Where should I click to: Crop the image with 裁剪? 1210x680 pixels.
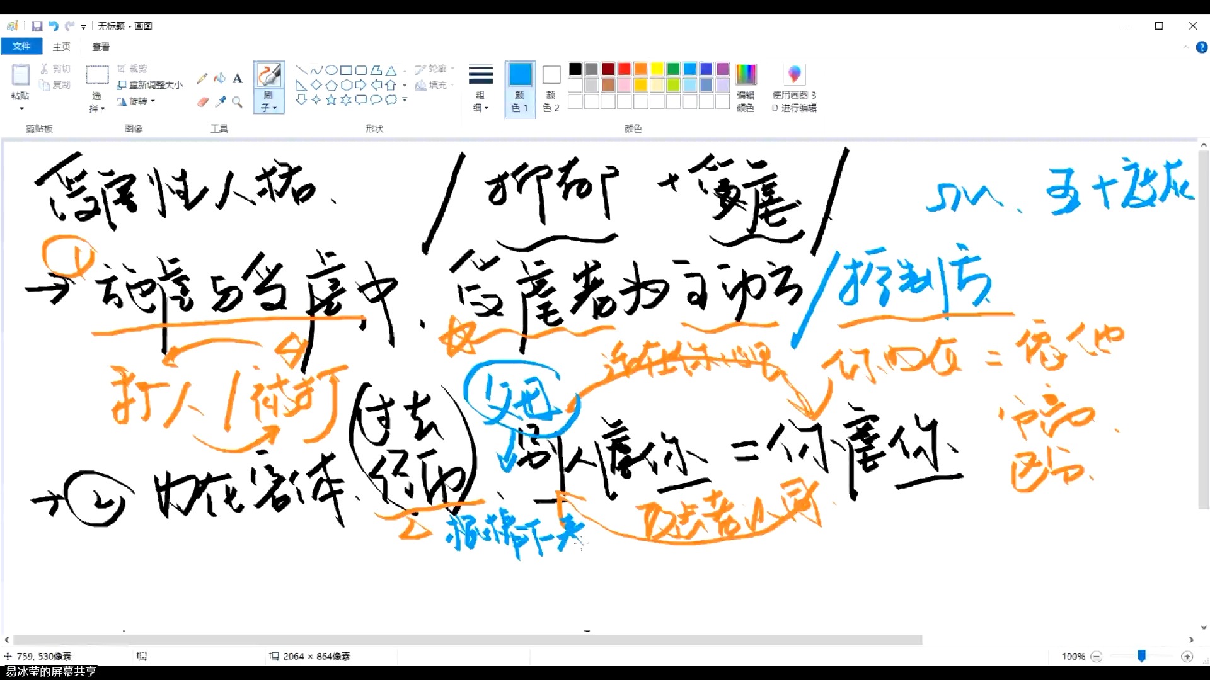[132, 69]
